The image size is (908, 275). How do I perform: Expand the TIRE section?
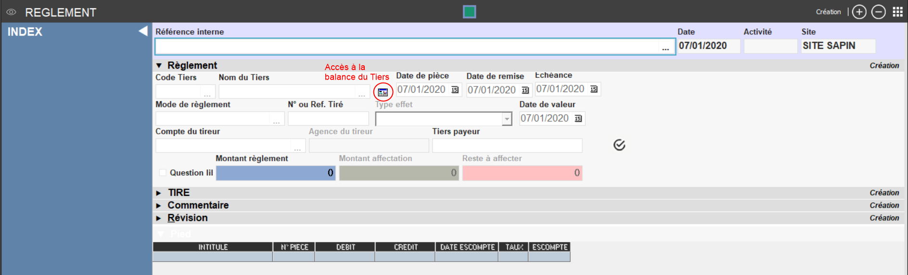[159, 193]
